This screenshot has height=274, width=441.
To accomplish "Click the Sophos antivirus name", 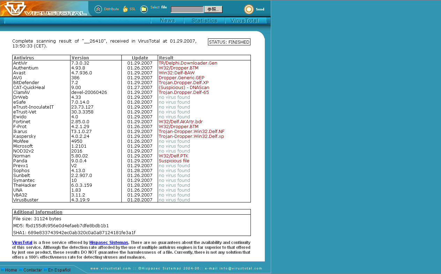I will click(21, 171).
